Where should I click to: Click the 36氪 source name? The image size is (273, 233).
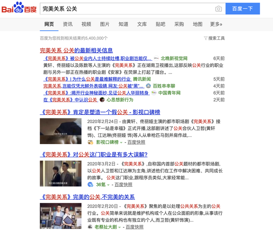pos(101,185)
